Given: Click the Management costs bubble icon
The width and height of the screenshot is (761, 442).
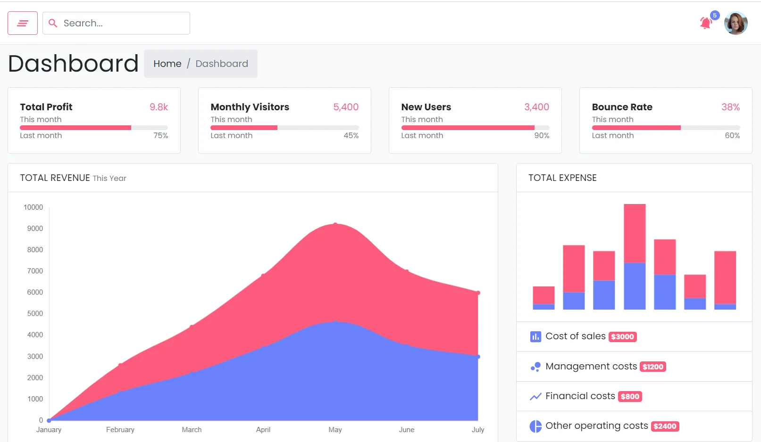Looking at the screenshot, I should click(x=535, y=367).
